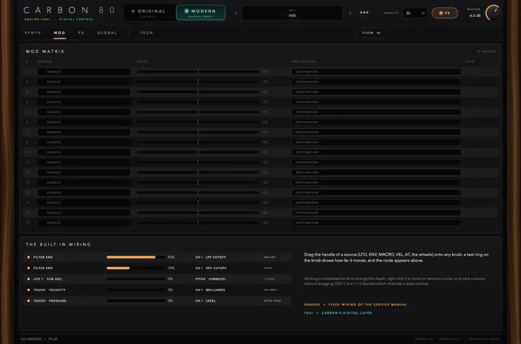Click the orange dot beside Touch Velocity

coord(28,290)
